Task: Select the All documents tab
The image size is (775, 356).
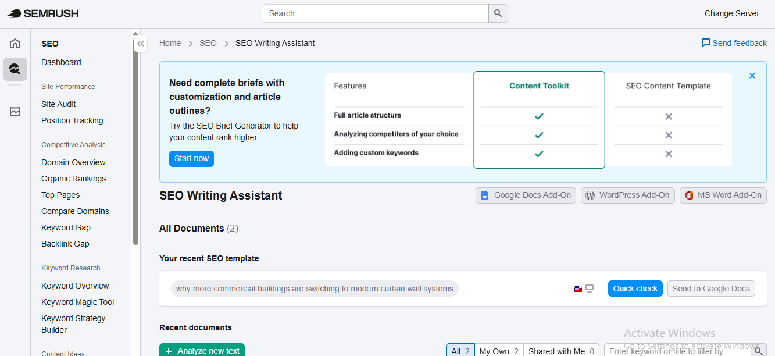Action: [460, 351]
